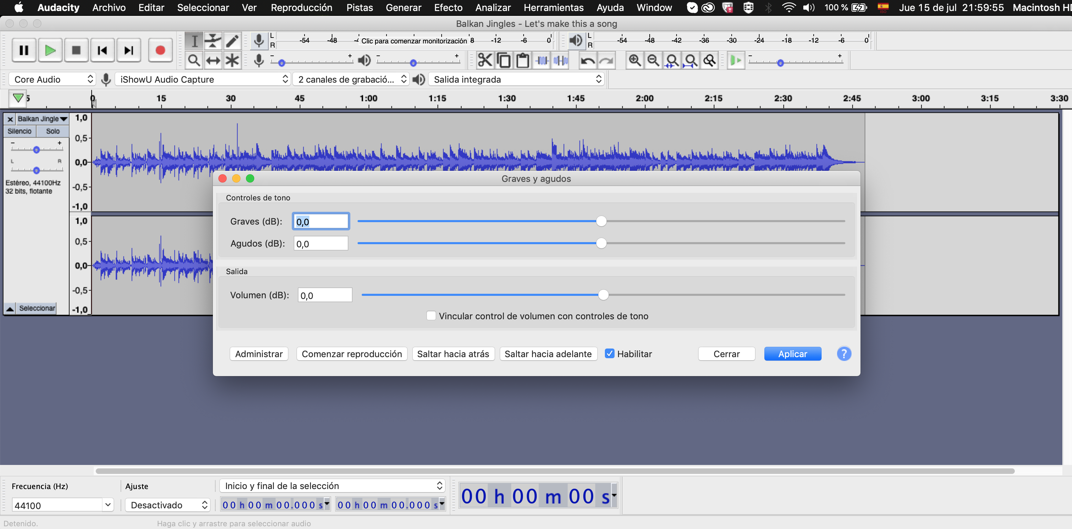Click the Wi-Fi icon in menu bar
The image size is (1072, 529).
pos(788,8)
